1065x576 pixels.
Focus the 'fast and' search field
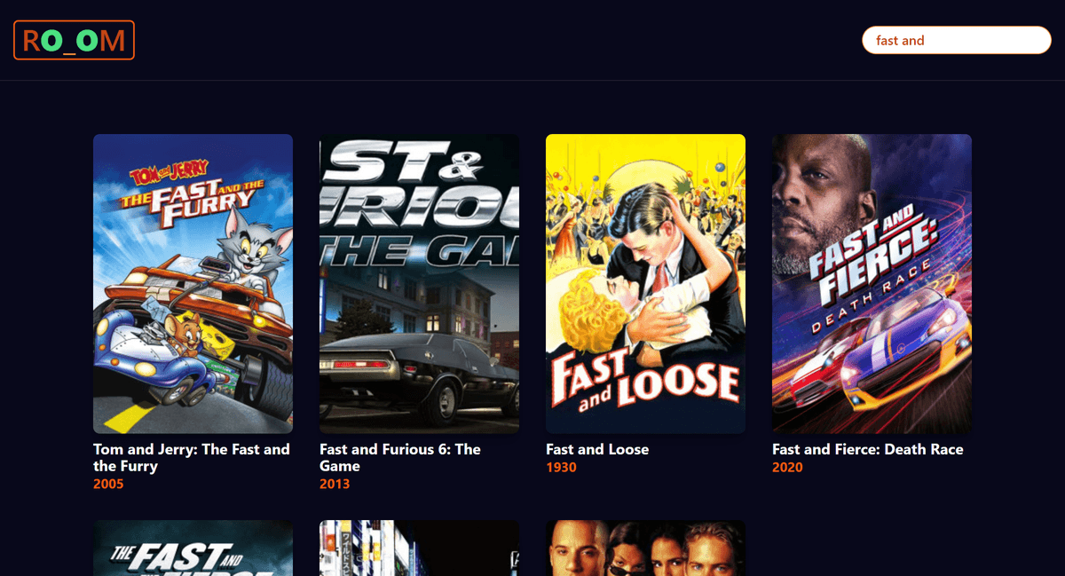click(957, 40)
